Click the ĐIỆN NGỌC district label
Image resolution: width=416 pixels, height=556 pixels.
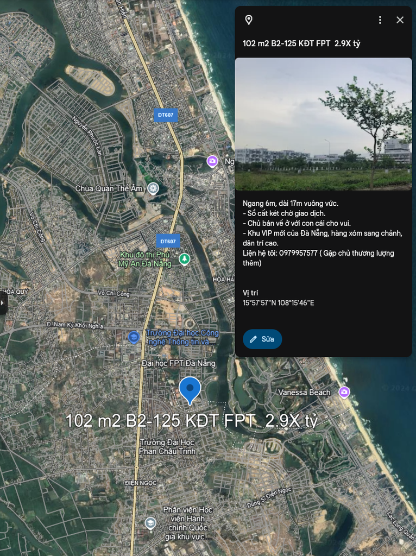point(141,483)
